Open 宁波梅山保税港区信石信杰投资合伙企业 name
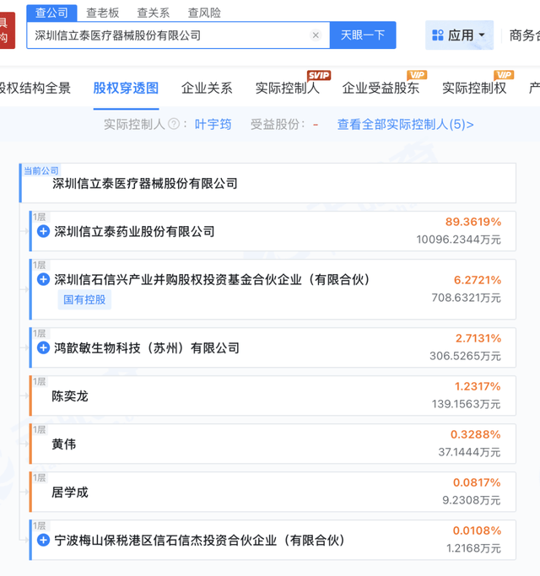 [x=200, y=540]
